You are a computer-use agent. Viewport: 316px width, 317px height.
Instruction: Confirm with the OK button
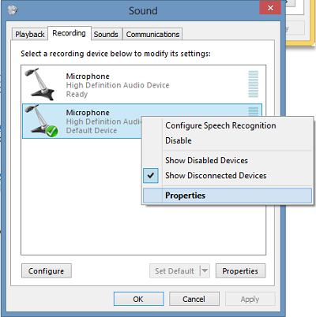tap(138, 299)
